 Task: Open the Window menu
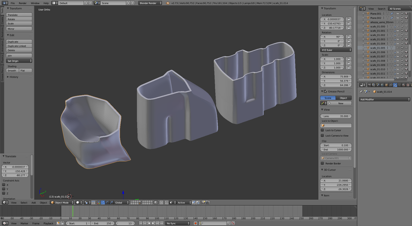coord(35,3)
